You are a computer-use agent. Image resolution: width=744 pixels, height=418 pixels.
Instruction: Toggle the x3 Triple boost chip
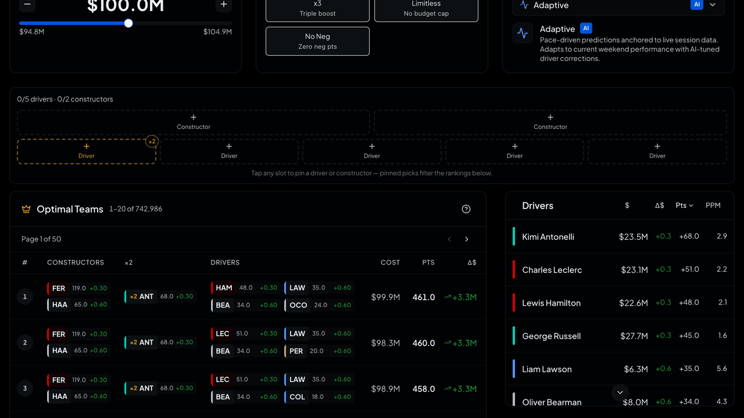[317, 8]
